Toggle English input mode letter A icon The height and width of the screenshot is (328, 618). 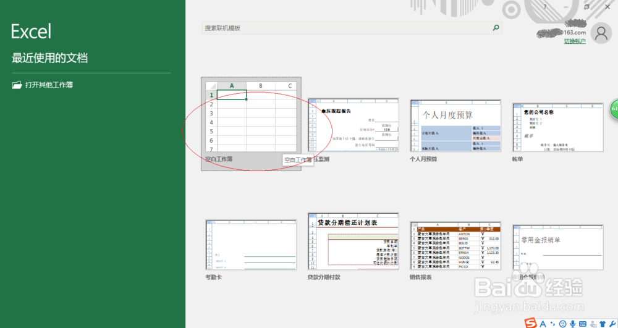tap(543, 324)
